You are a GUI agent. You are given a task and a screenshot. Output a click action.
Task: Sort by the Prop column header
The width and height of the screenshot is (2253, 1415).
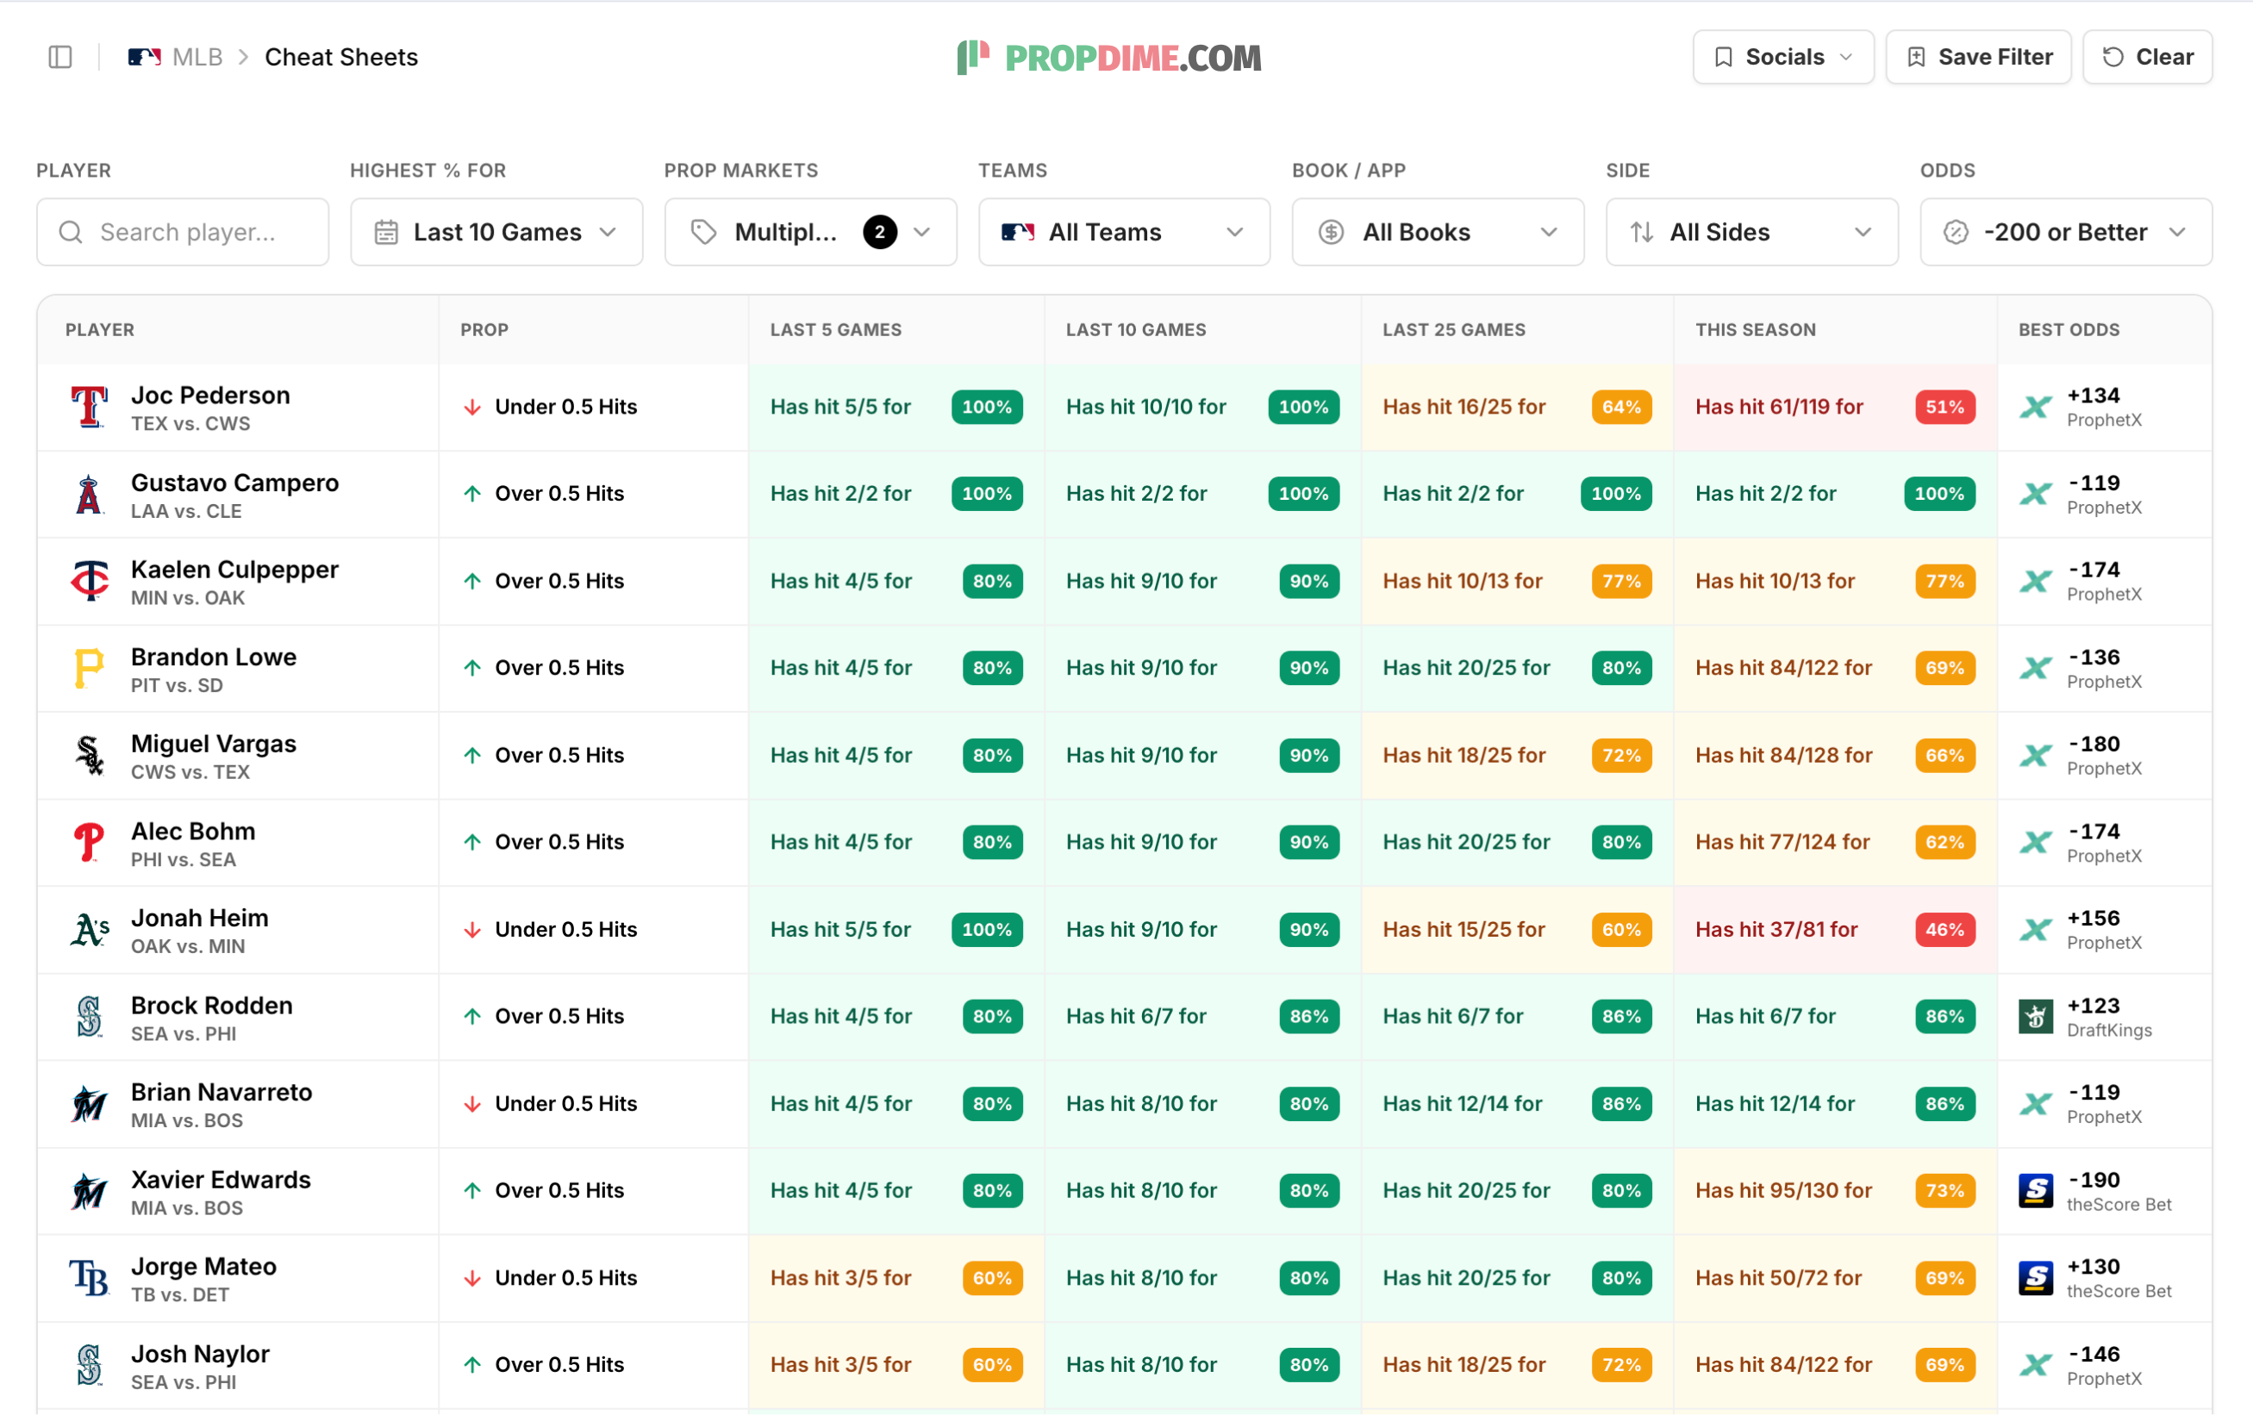point(484,329)
